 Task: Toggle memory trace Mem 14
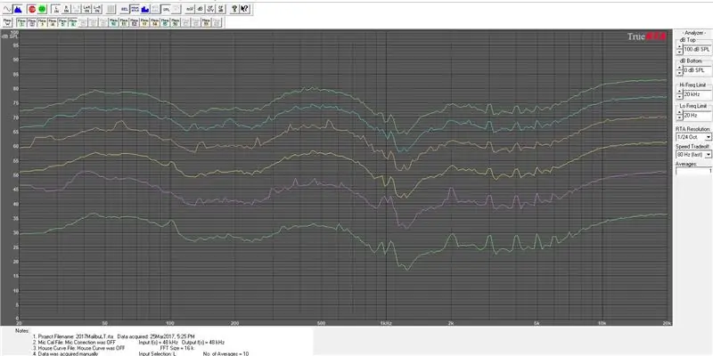pos(154,22)
